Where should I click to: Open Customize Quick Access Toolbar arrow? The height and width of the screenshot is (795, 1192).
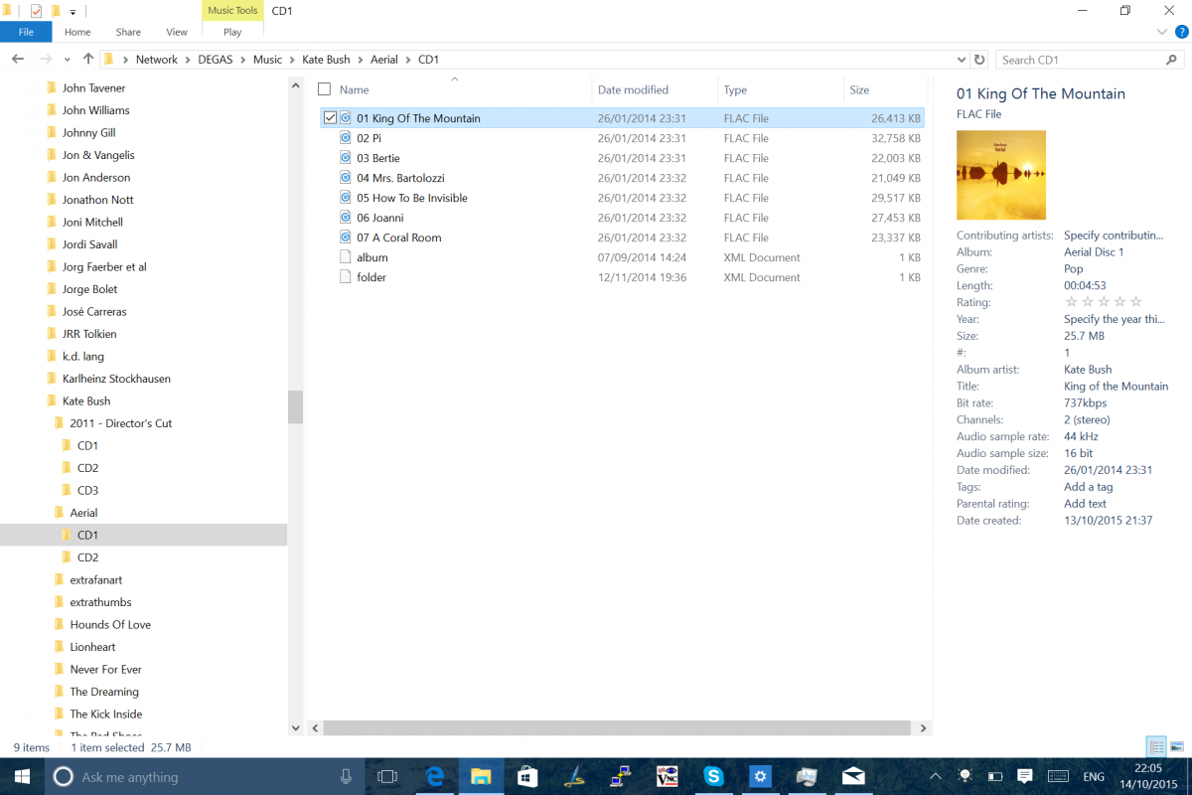click(73, 12)
